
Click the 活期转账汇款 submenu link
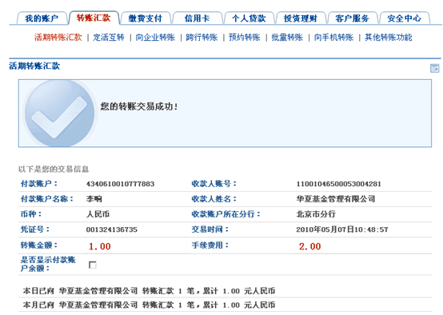pyautogui.click(x=58, y=38)
